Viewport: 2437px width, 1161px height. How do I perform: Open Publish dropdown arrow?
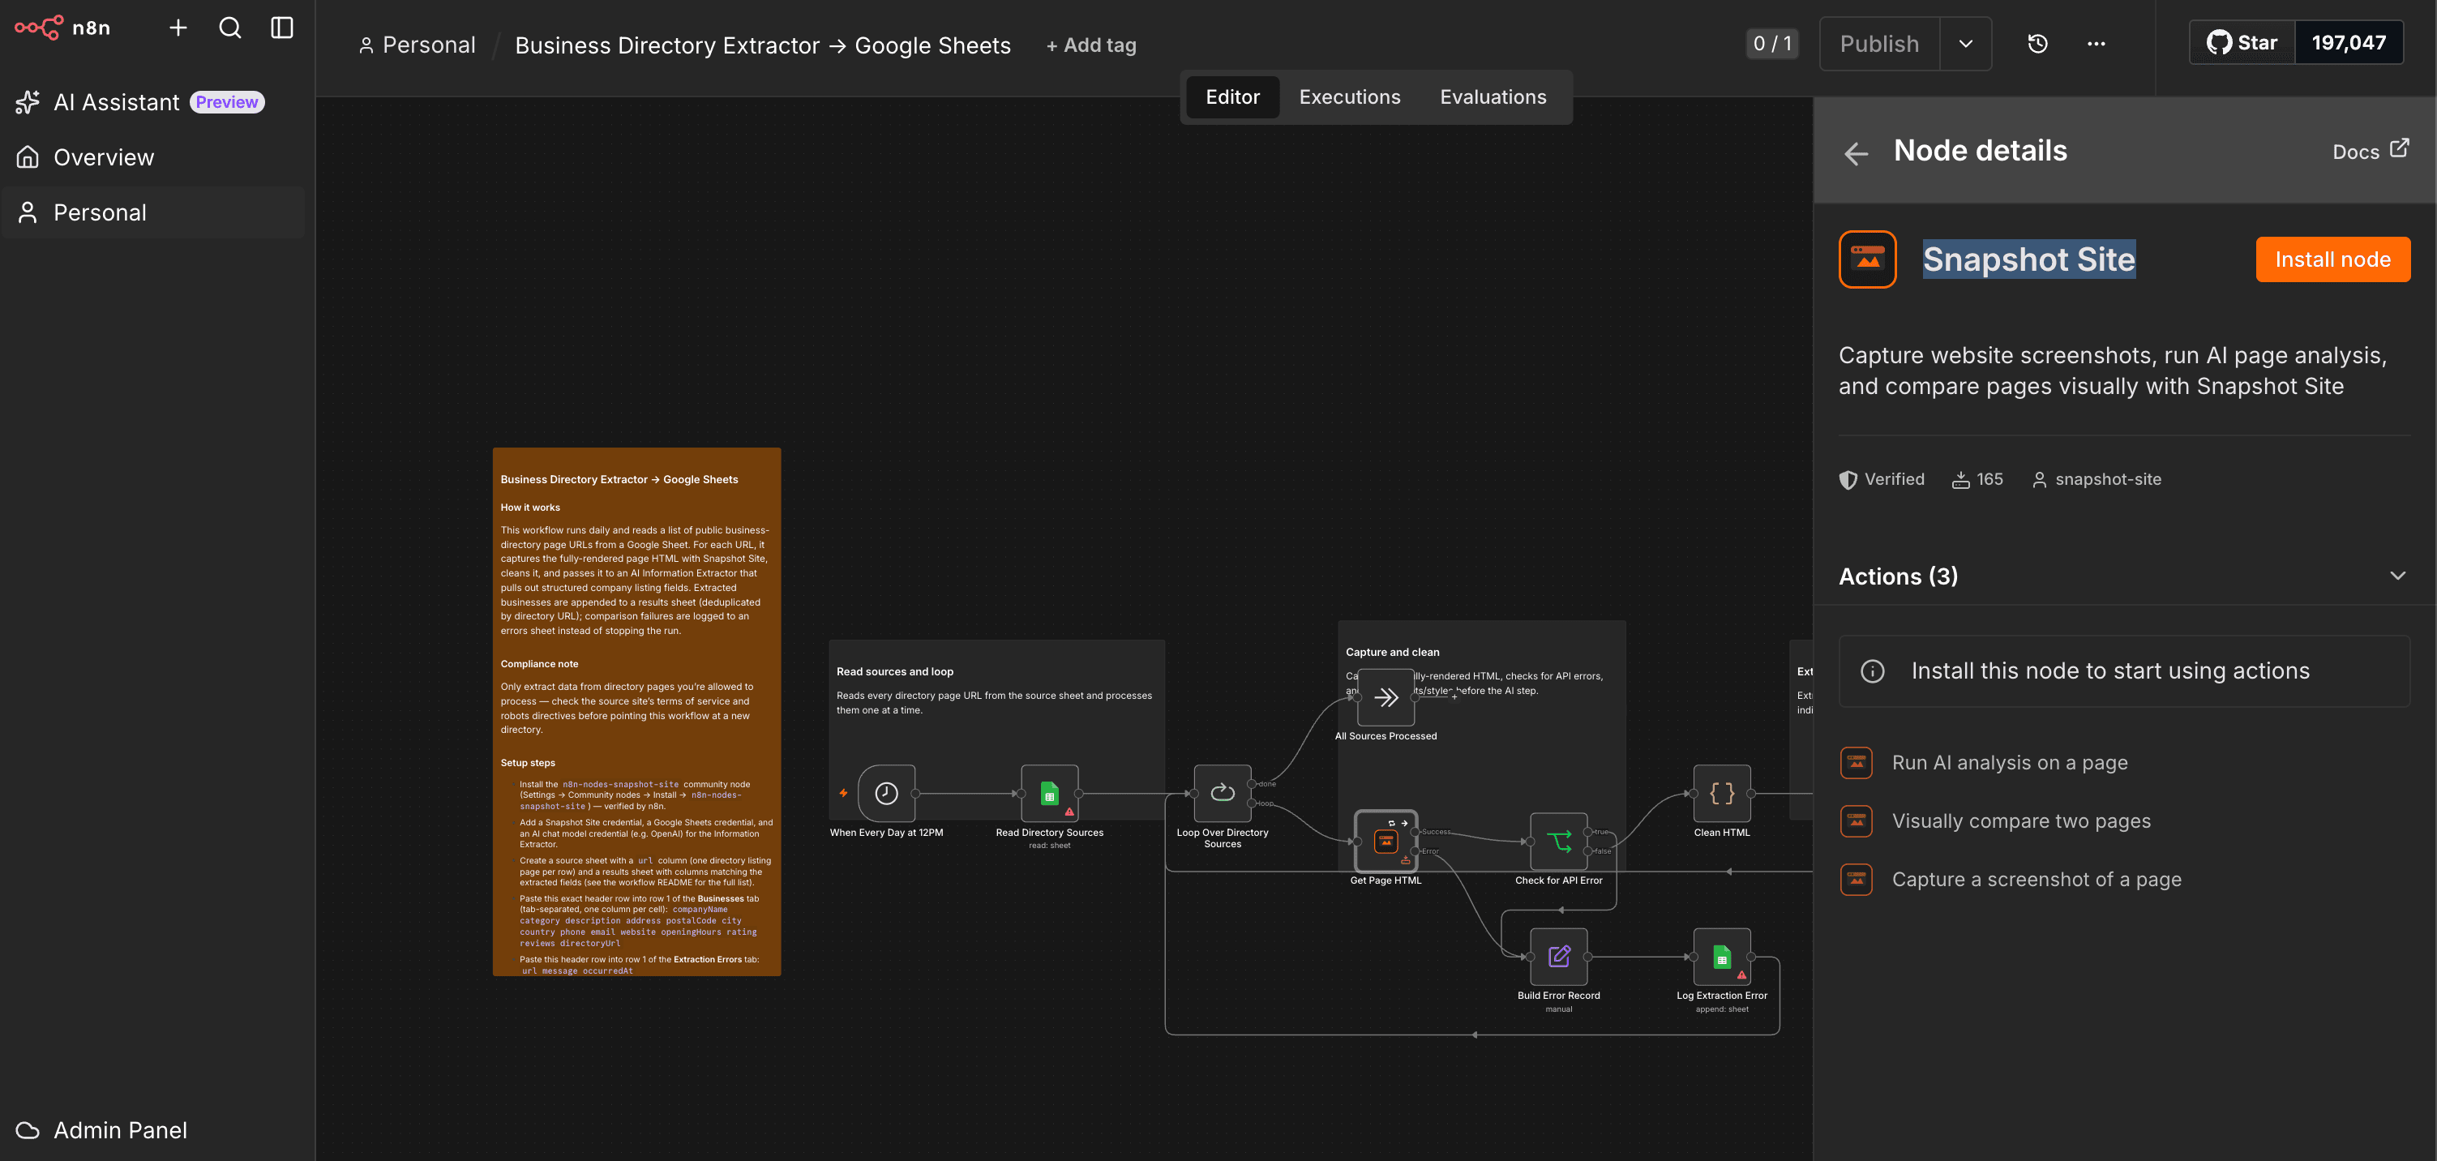coord(1965,44)
